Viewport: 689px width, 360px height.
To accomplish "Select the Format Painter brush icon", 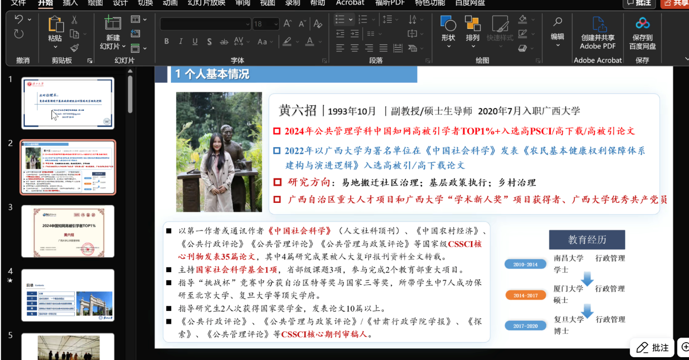I will coord(74,48).
